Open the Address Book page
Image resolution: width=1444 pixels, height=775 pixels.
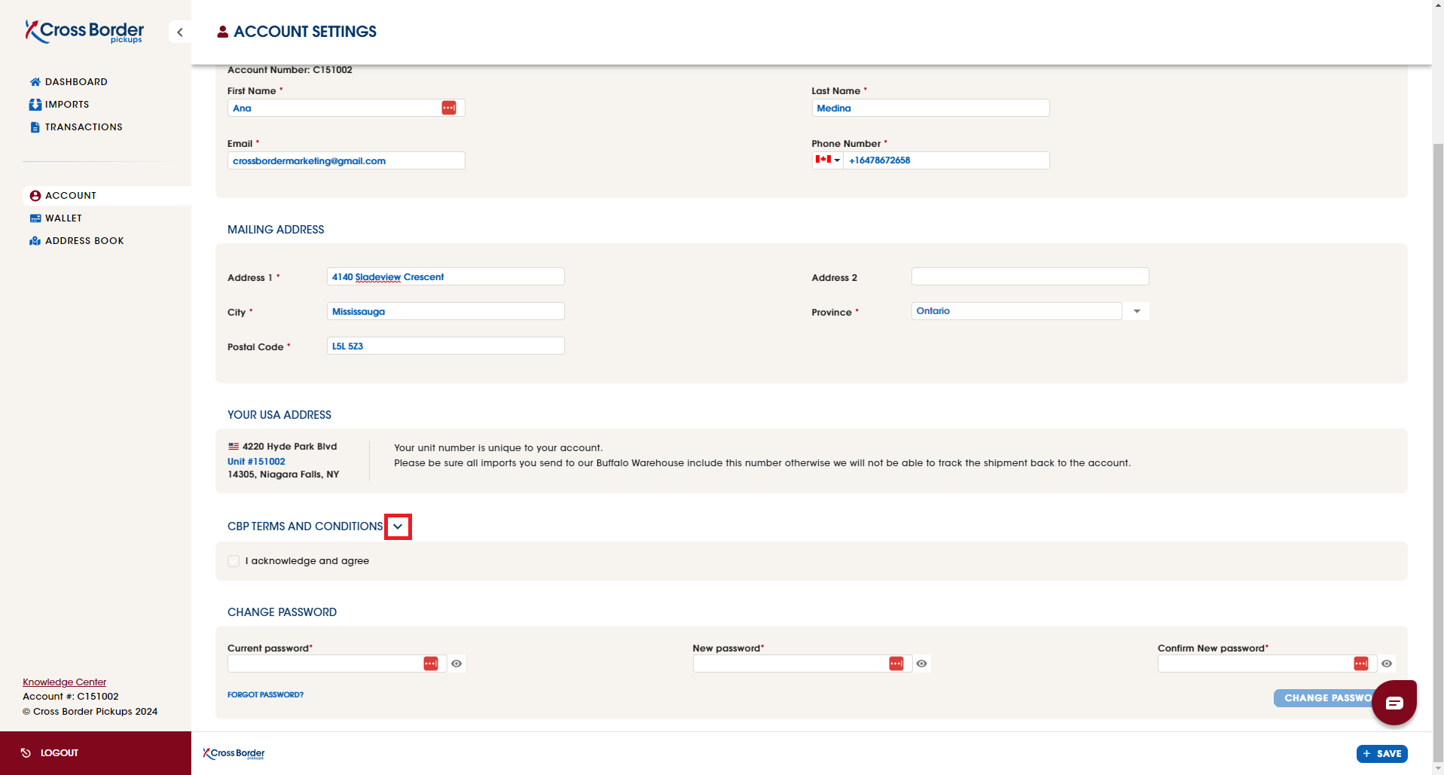coord(77,241)
